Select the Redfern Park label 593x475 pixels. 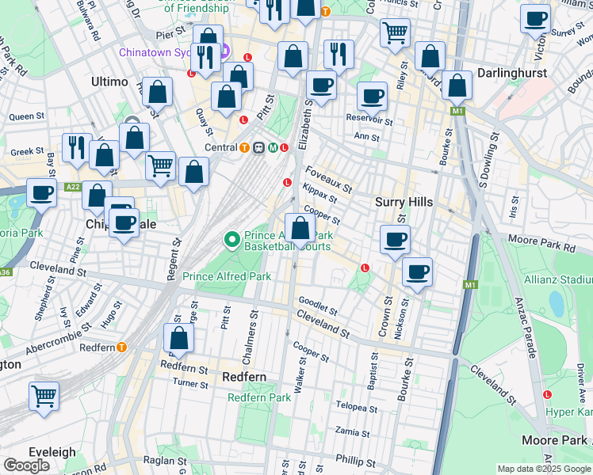tap(259, 397)
